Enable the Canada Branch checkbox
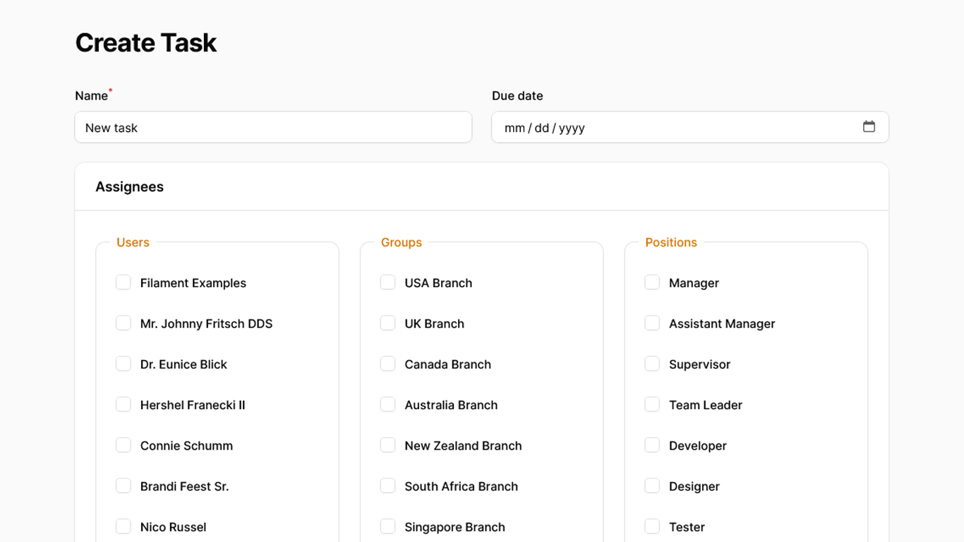Image resolution: width=964 pixels, height=542 pixels. pos(387,363)
